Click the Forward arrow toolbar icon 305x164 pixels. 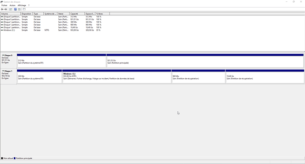(6, 9)
